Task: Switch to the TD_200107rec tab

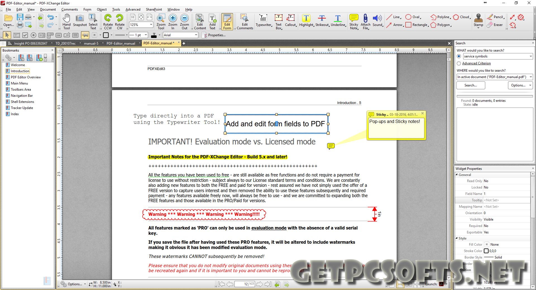Action: click(66, 43)
